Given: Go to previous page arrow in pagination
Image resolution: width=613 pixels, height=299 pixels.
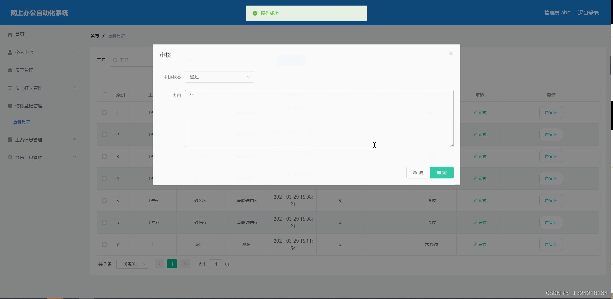Looking at the screenshot, I should pos(159,264).
